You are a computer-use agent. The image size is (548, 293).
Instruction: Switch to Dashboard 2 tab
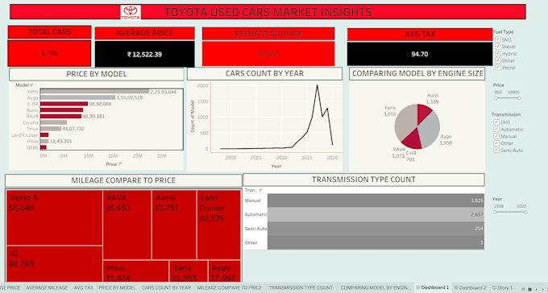pos(470,287)
